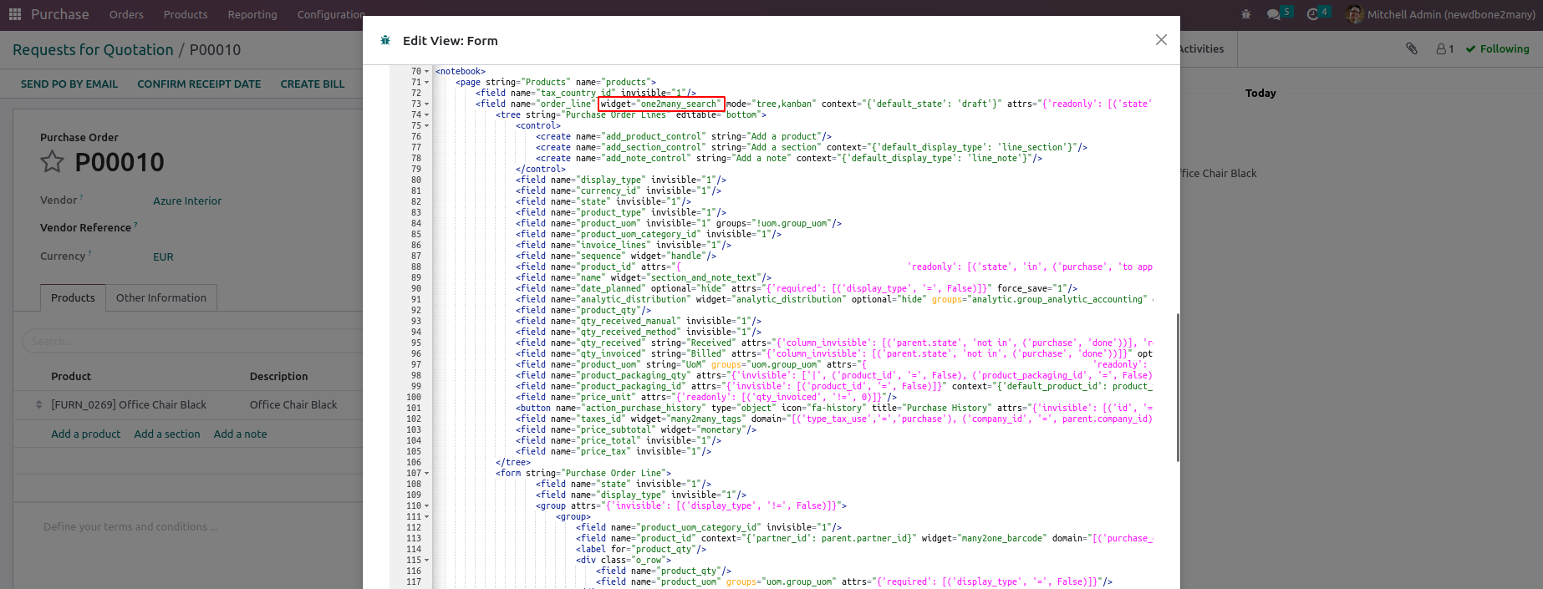Open the Azure Interior vendor link
The height and width of the screenshot is (589, 1543).
[187, 201]
